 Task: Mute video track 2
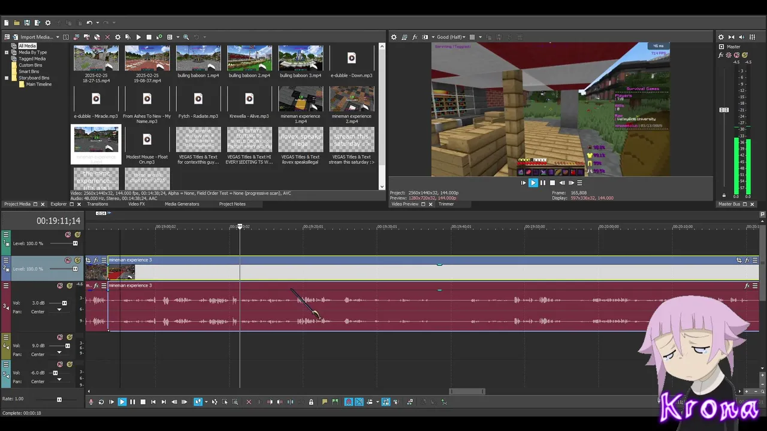click(68, 260)
